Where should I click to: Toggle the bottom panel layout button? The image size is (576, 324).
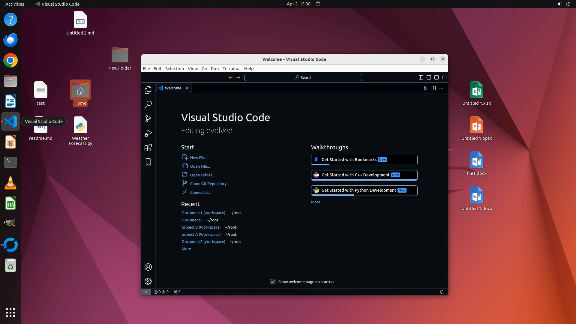click(x=429, y=77)
